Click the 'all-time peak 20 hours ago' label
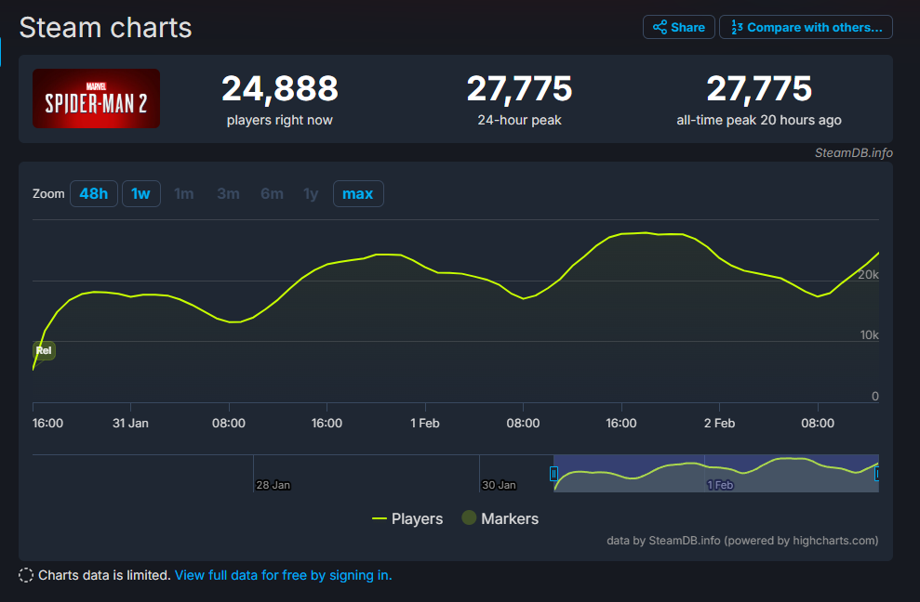 pyautogui.click(x=759, y=120)
